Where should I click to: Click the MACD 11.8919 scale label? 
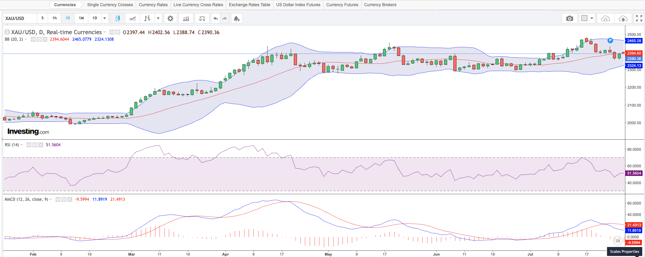point(634,230)
